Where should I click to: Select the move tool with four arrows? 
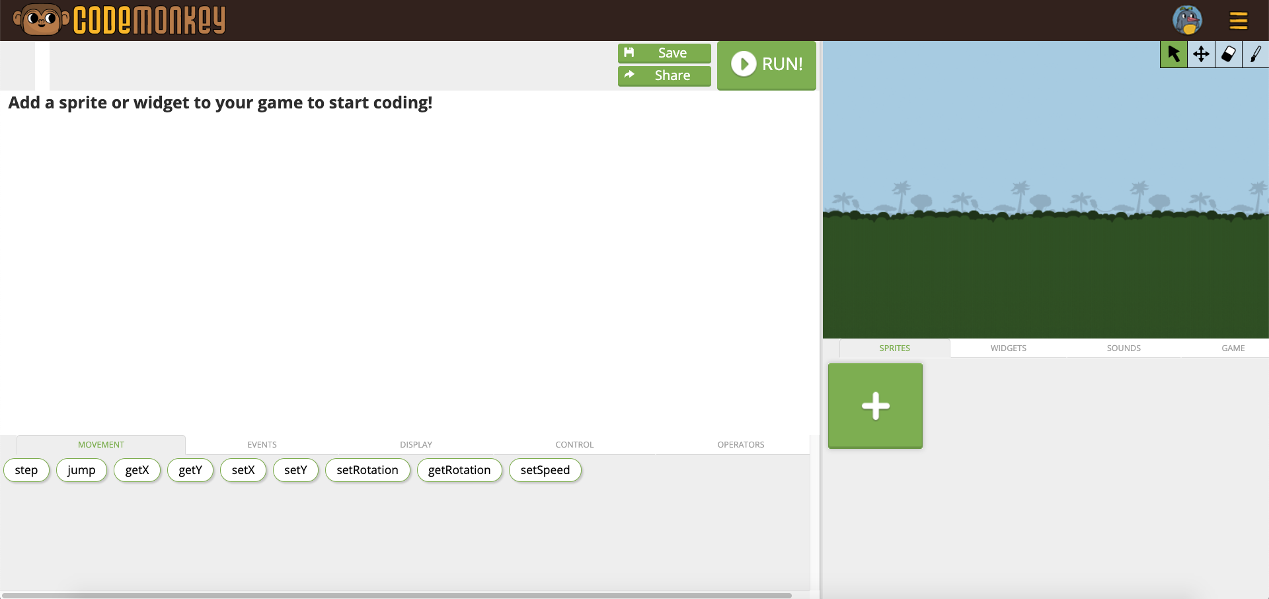[x=1201, y=54]
